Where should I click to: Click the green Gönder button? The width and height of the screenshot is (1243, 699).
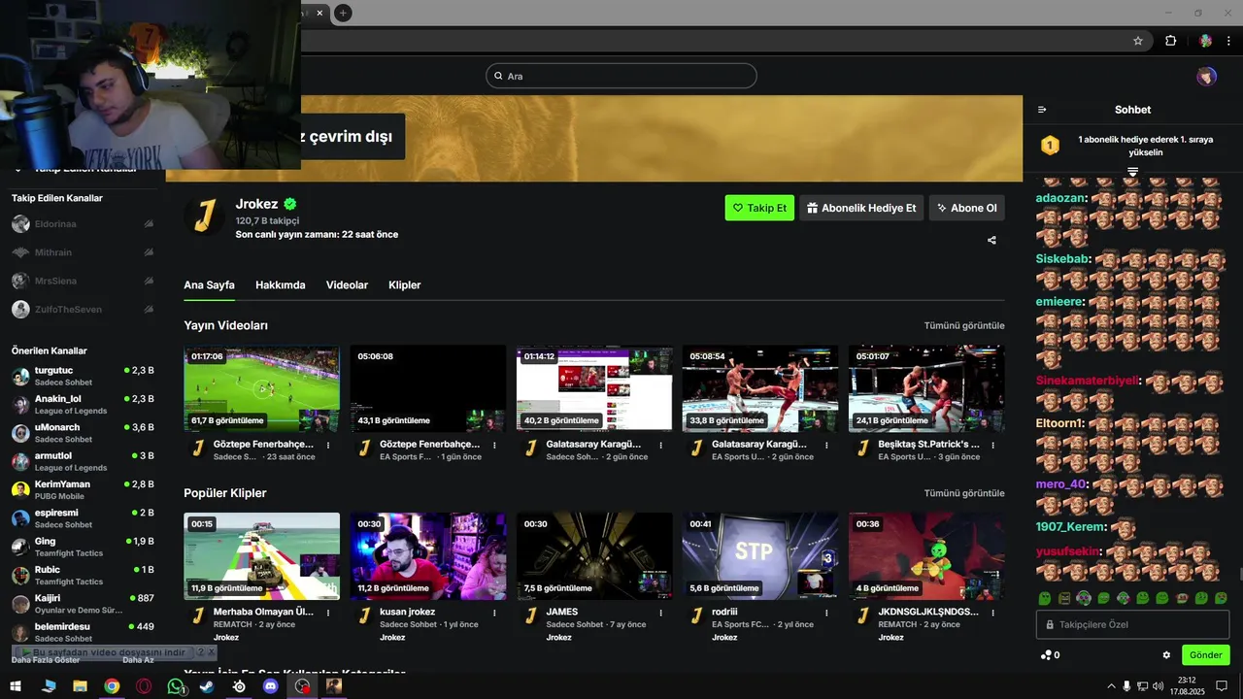tap(1205, 655)
